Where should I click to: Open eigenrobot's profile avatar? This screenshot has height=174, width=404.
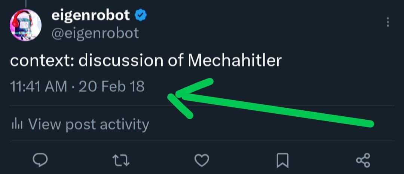[25, 25]
